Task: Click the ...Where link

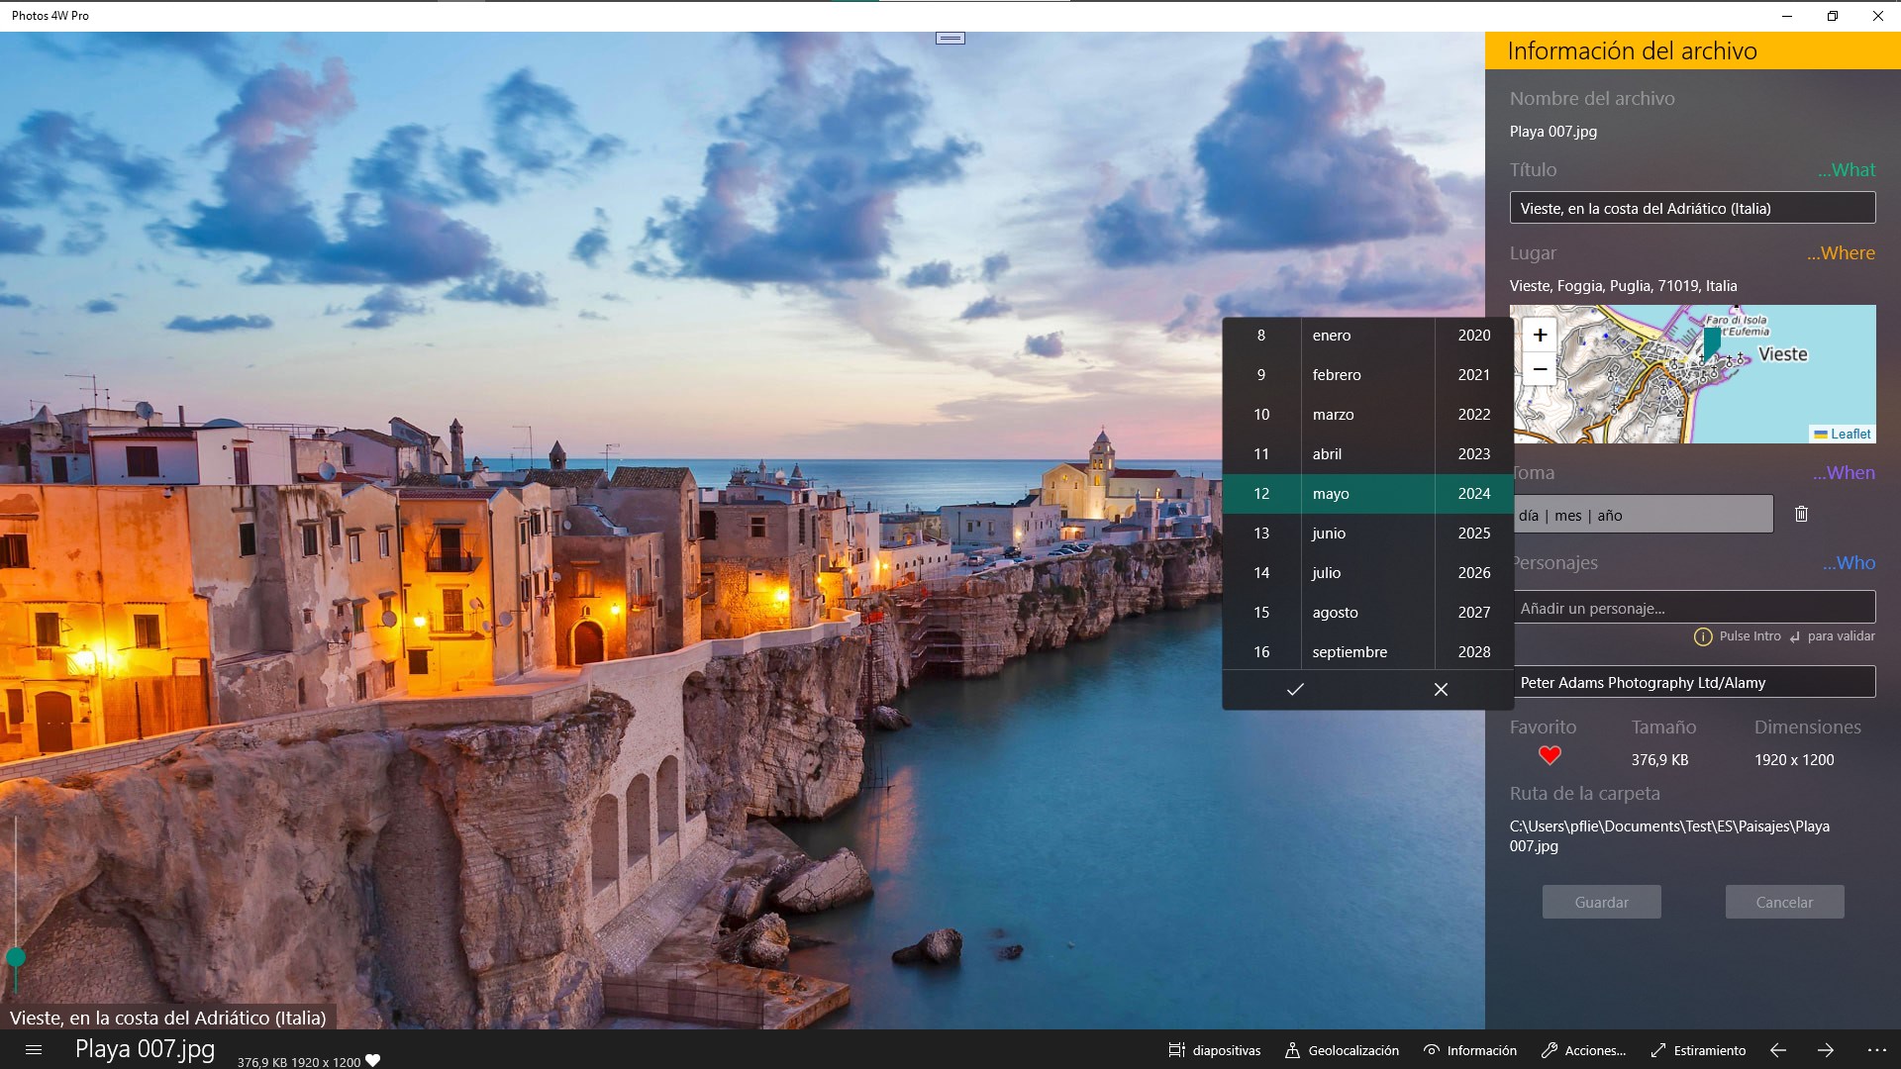Action: [x=1841, y=252]
